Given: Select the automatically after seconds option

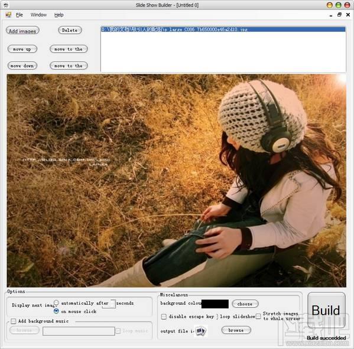Looking at the screenshot, I should click(56, 302).
